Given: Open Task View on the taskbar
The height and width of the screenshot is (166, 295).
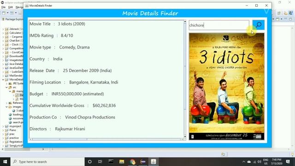Looking at the screenshot, I should coord(100,162).
